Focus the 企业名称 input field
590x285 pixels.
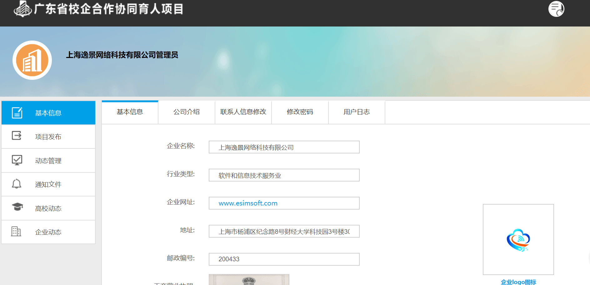[284, 147]
